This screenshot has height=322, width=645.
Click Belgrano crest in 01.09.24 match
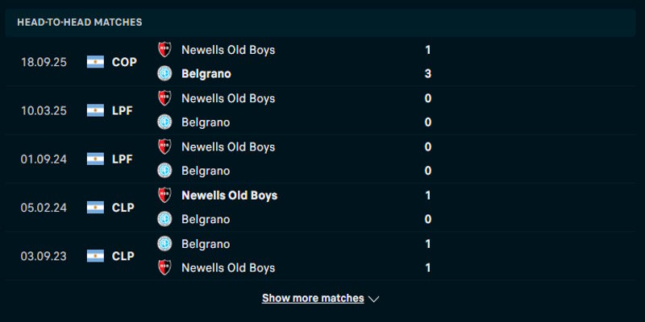tap(164, 171)
